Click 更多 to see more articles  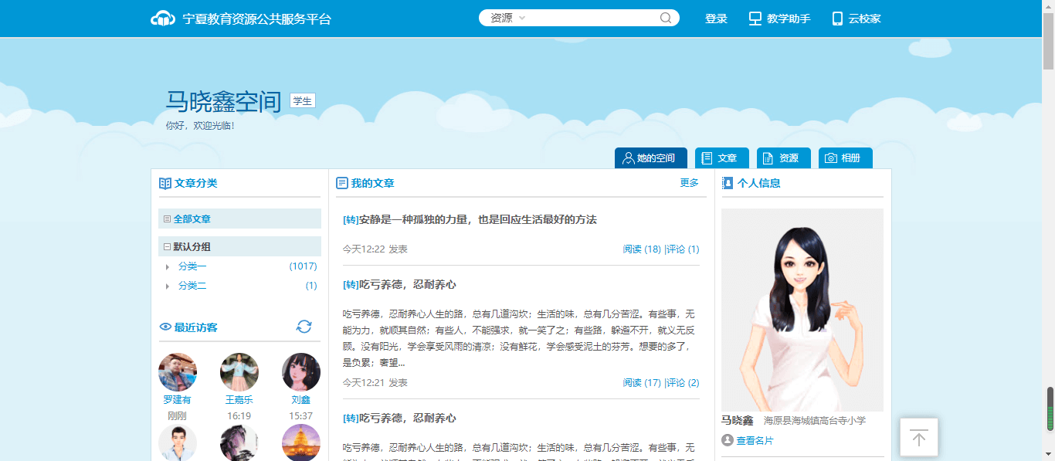pyautogui.click(x=689, y=183)
